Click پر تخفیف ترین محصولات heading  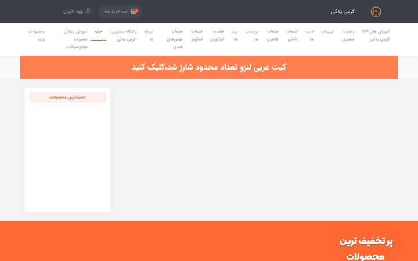[x=366, y=248]
